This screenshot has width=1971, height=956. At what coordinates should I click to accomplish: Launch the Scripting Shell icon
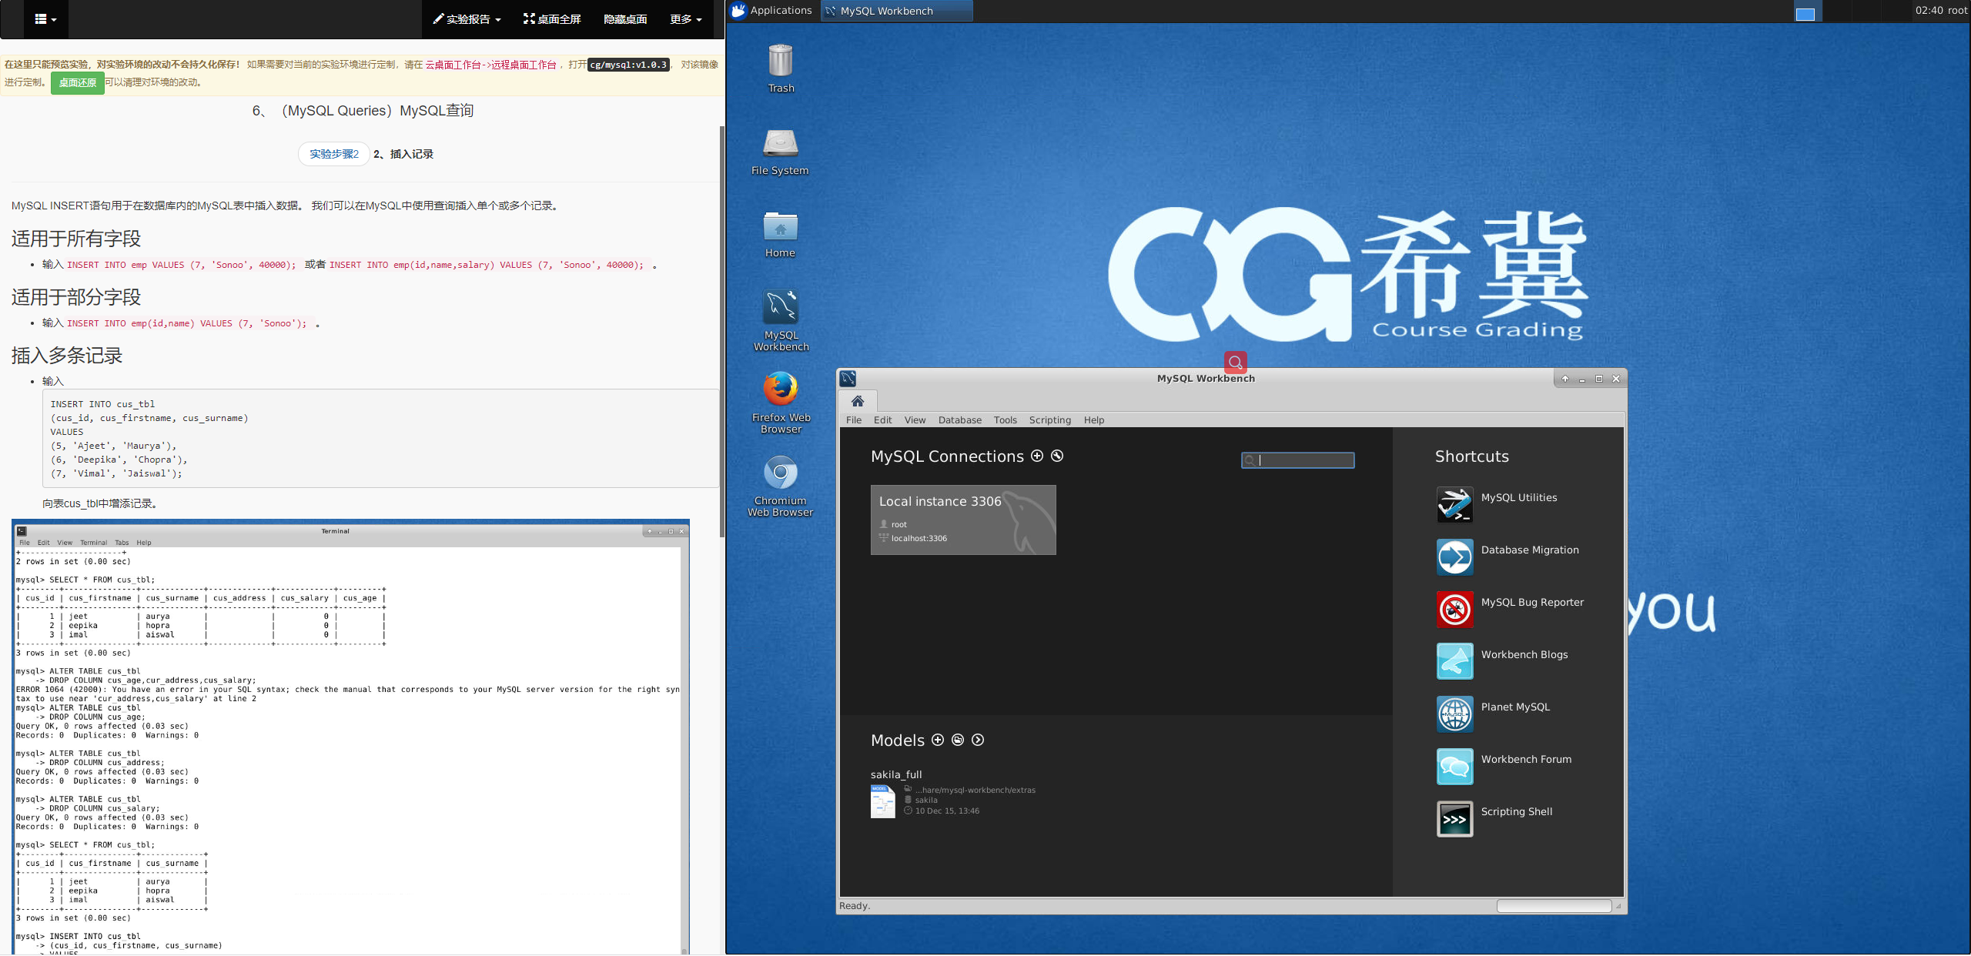tap(1454, 819)
